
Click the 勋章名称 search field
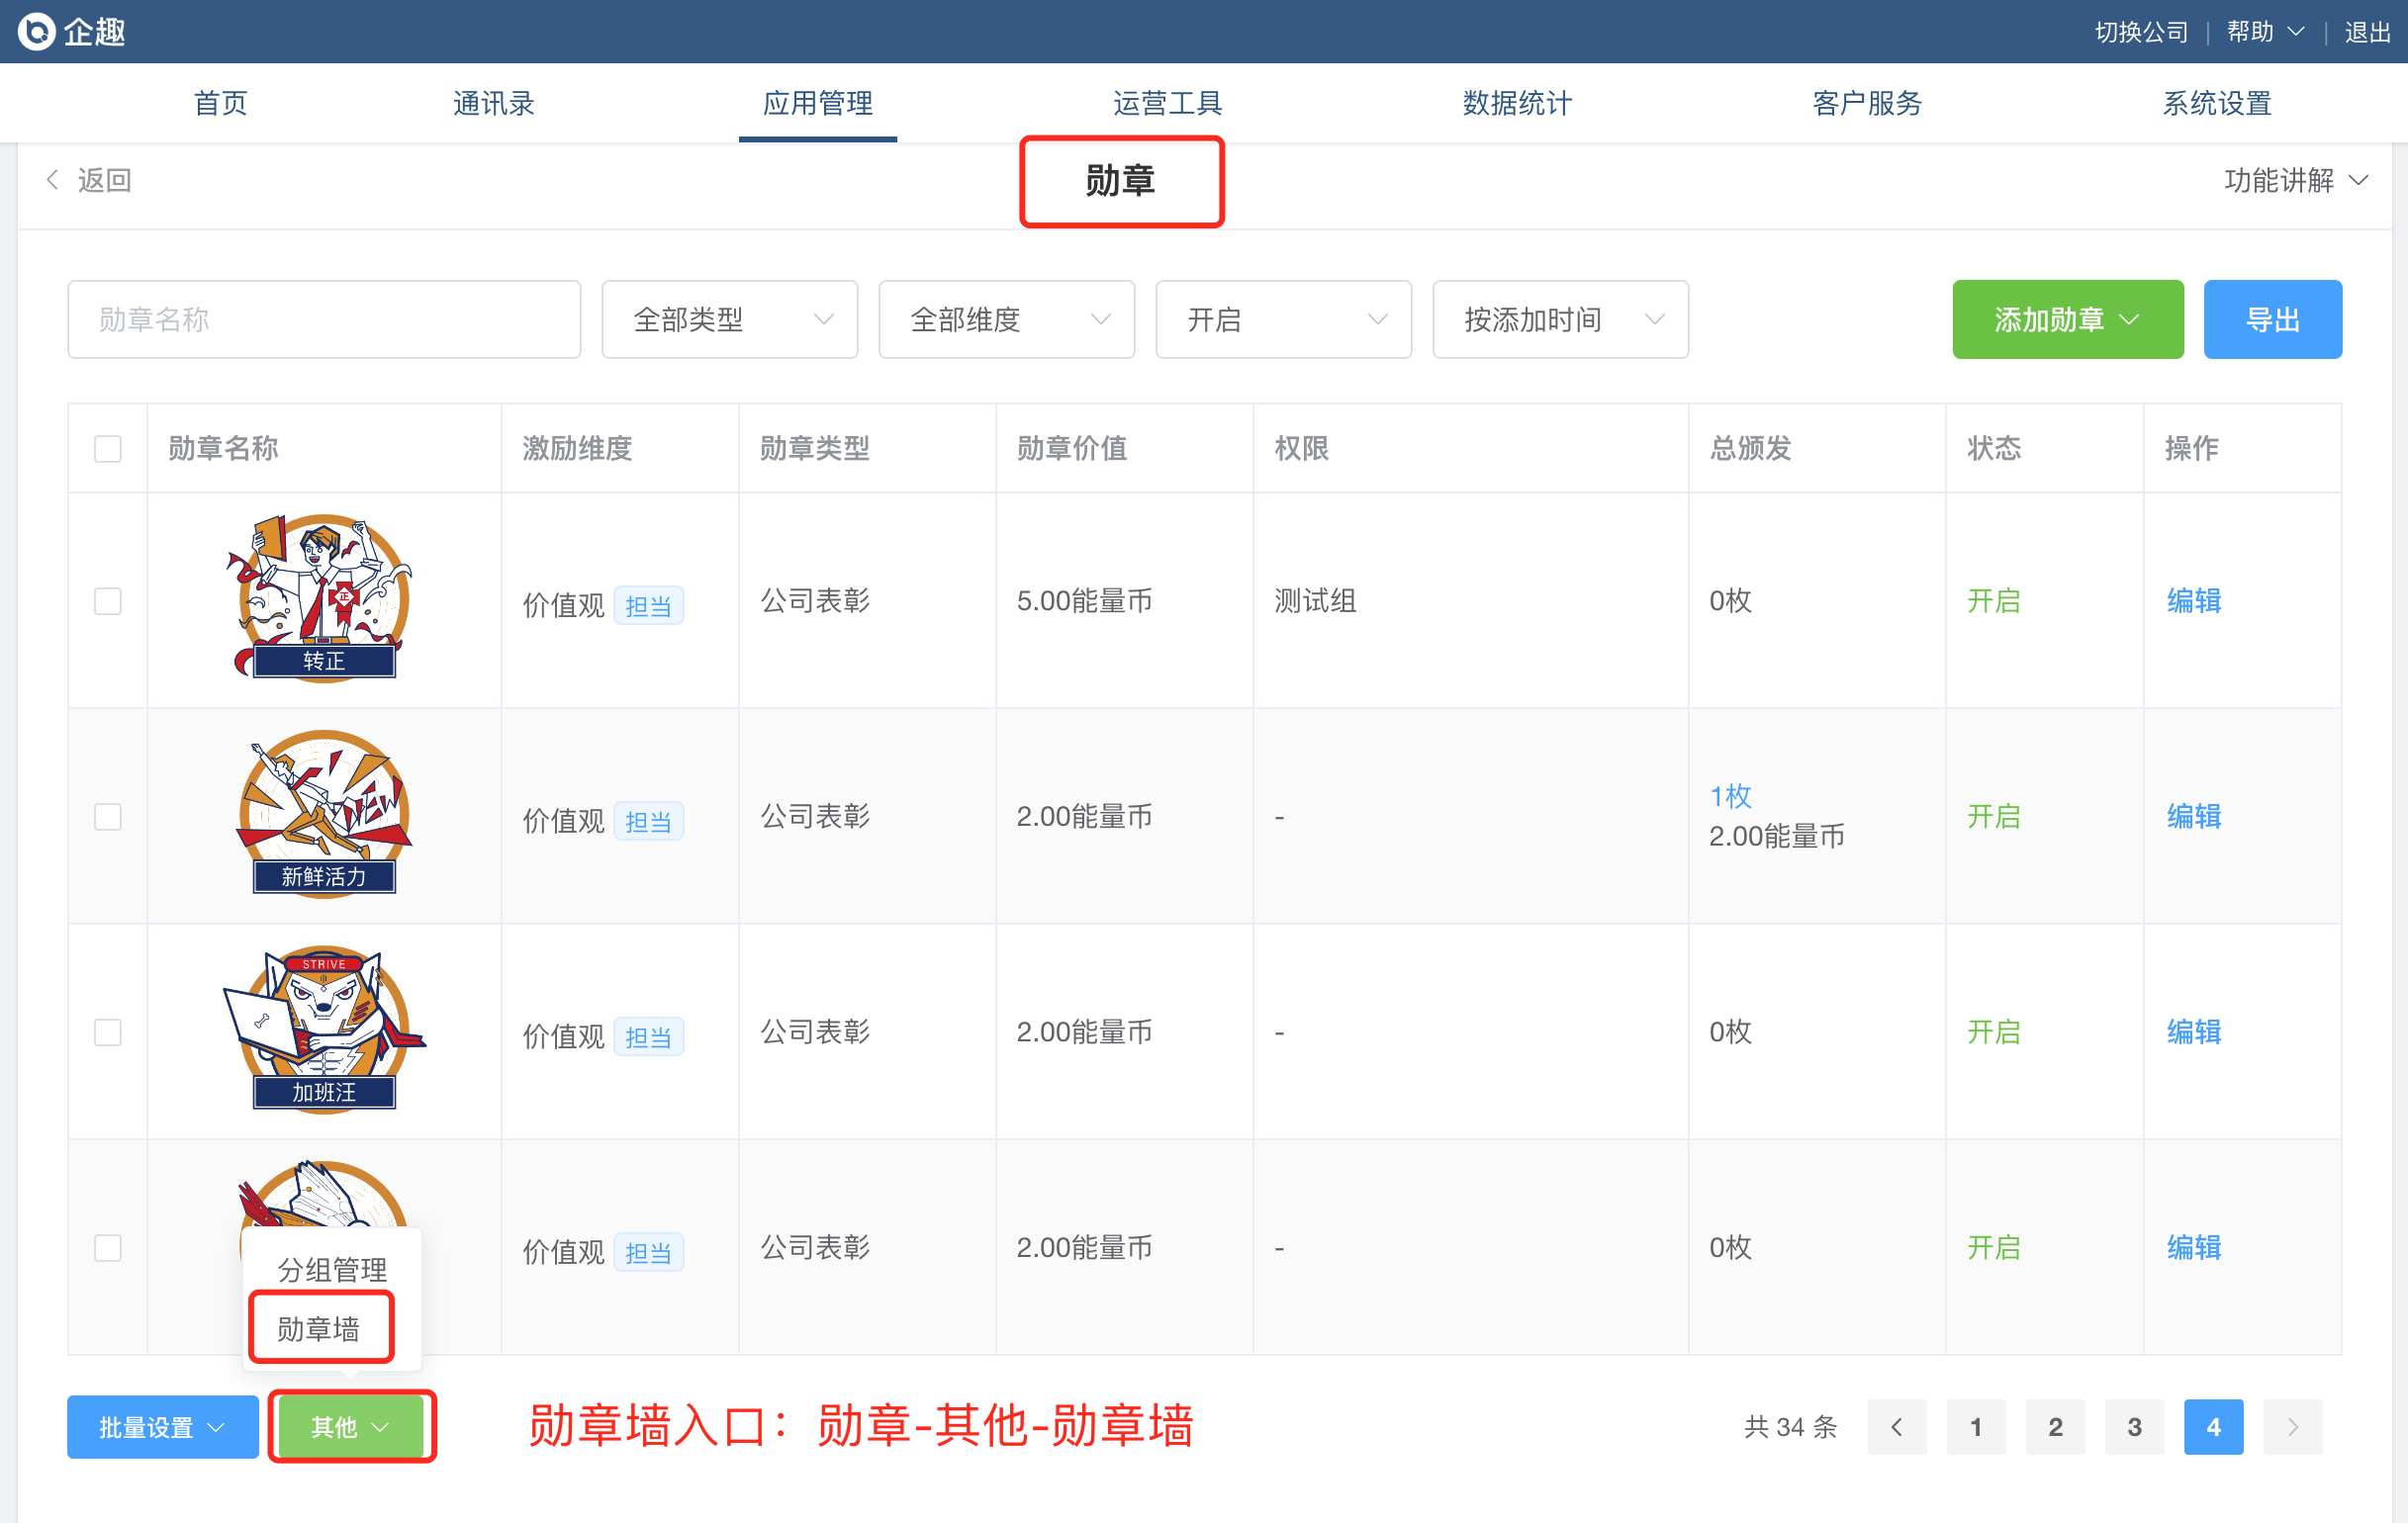(x=323, y=319)
